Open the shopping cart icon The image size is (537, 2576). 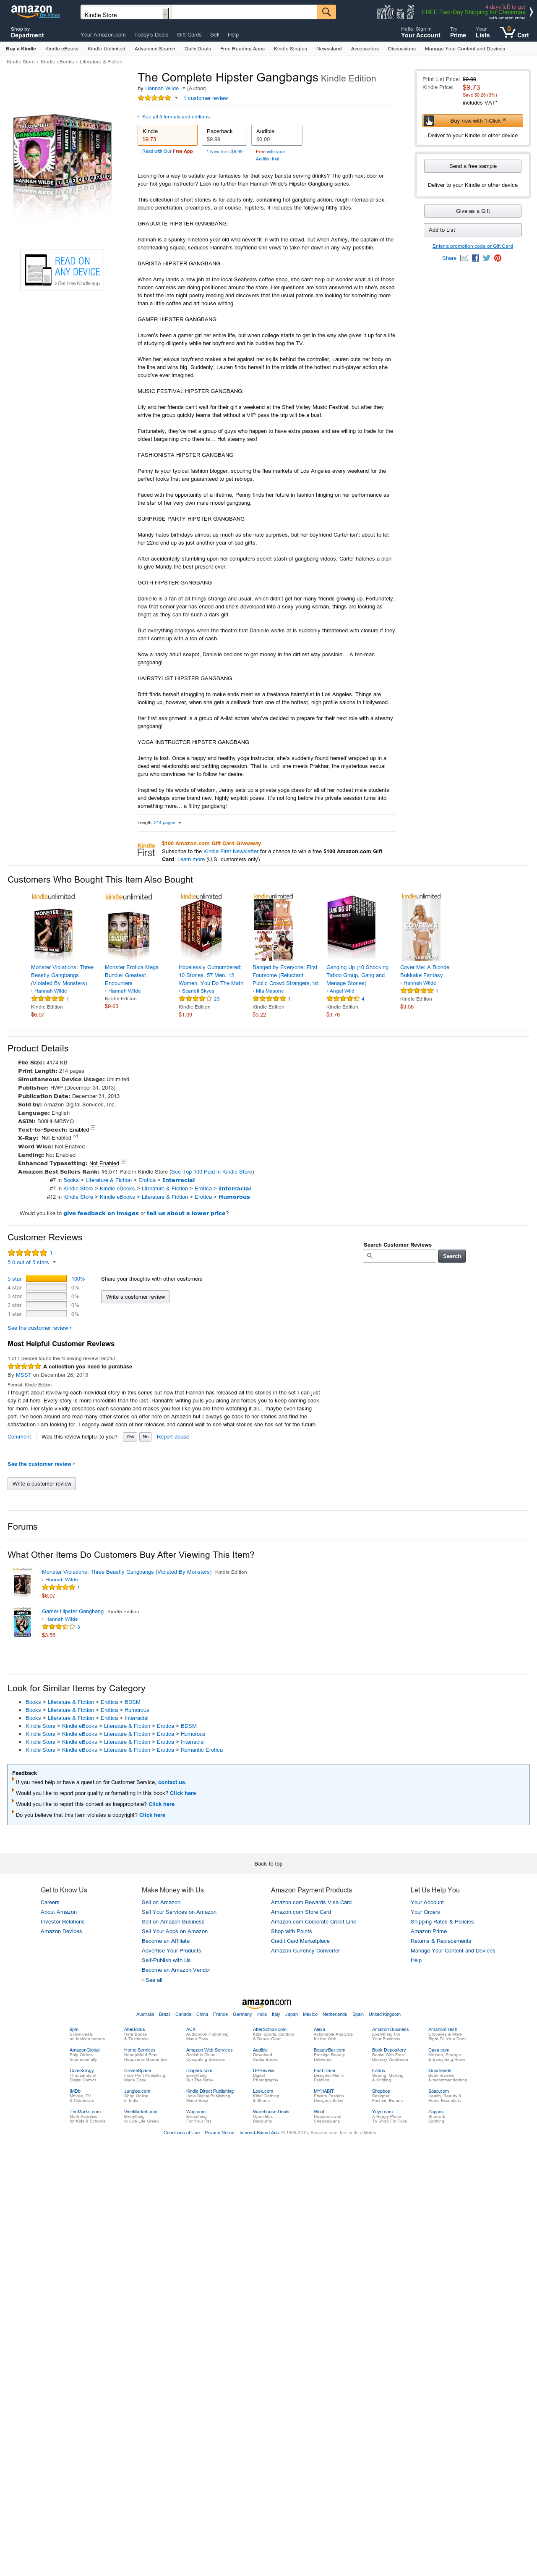516,31
